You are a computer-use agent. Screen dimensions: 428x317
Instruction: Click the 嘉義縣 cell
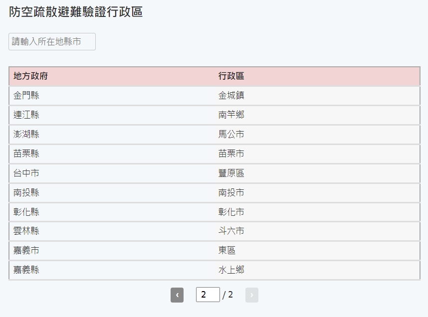(x=26, y=270)
